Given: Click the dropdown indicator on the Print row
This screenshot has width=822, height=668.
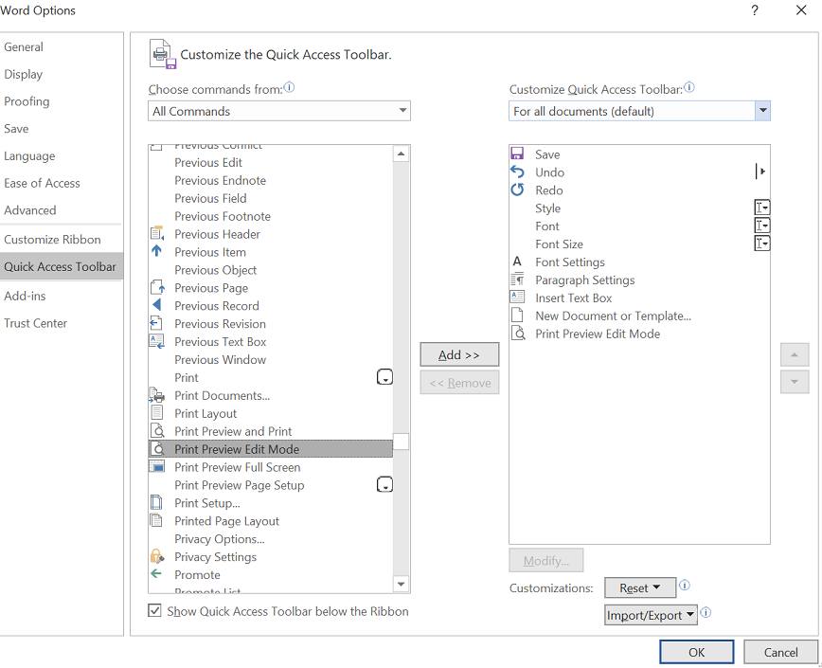Looking at the screenshot, I should click(384, 377).
